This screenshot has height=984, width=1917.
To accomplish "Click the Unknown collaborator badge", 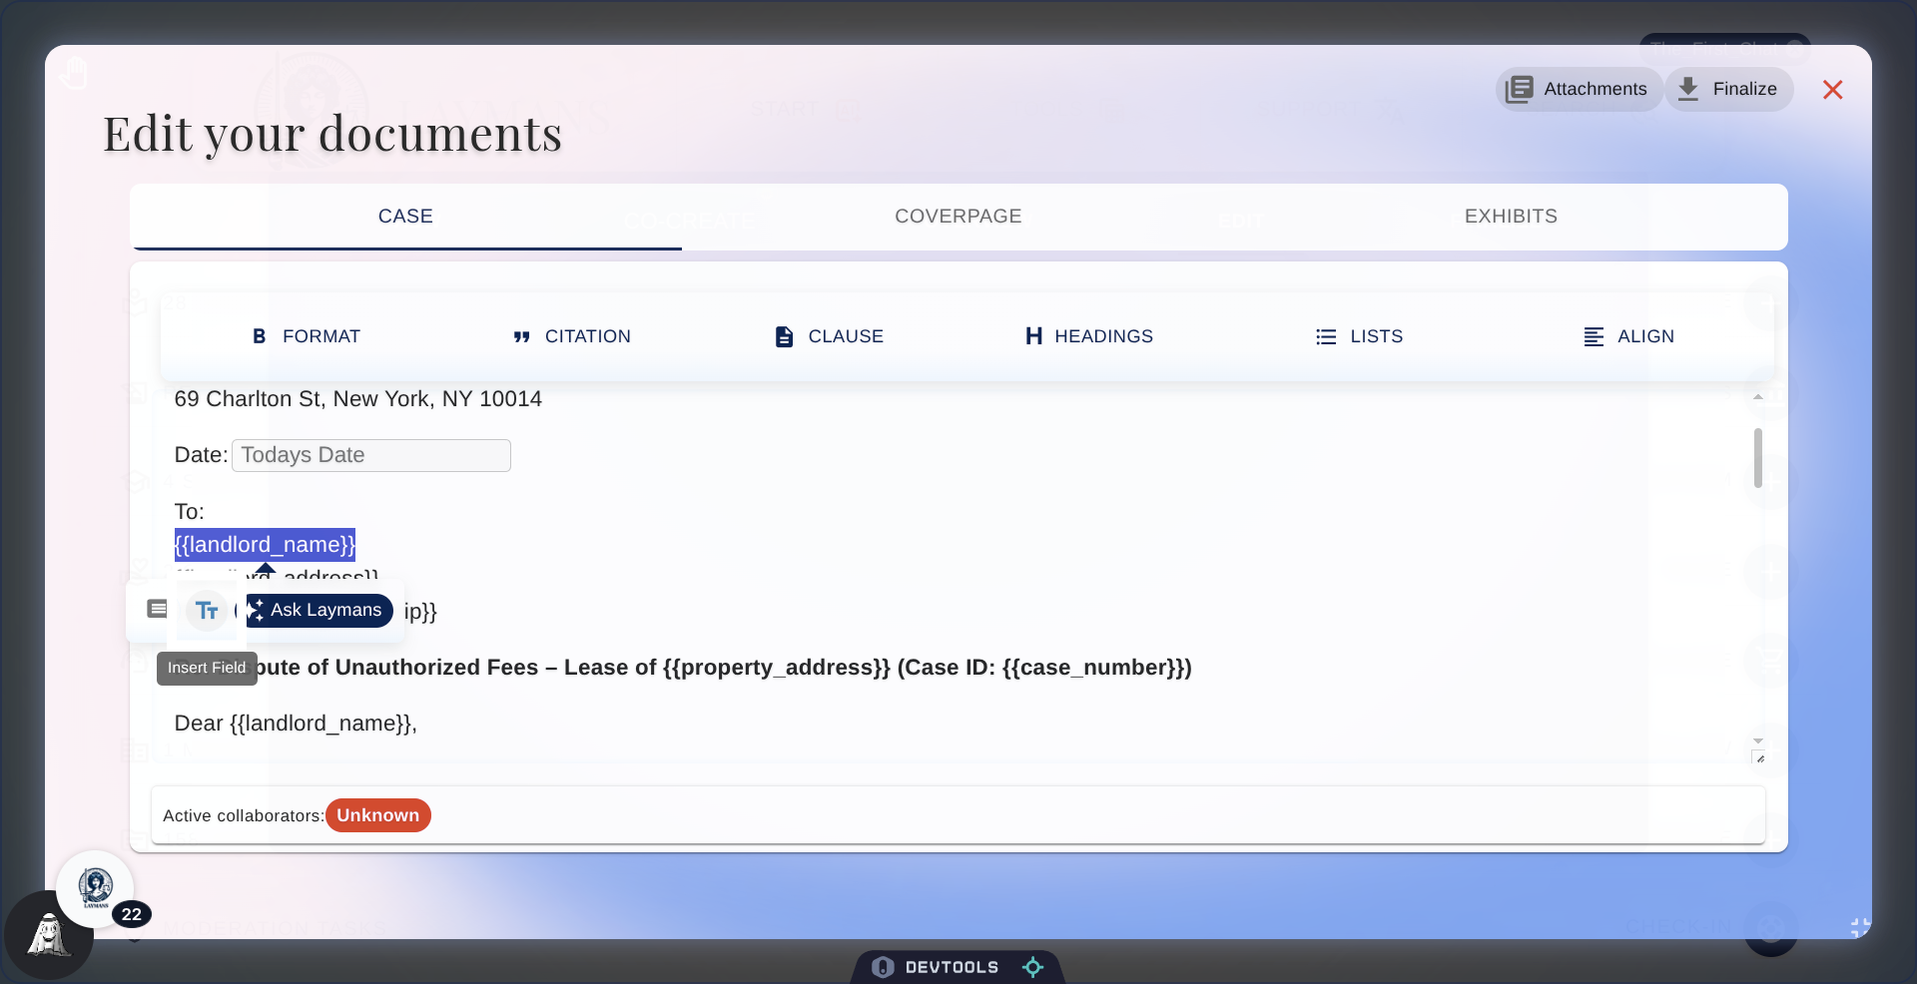I will pyautogui.click(x=377, y=815).
